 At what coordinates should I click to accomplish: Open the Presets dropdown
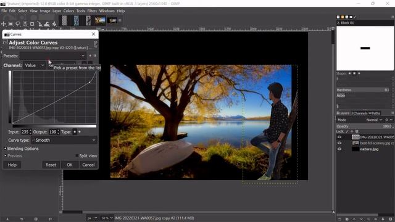pyautogui.click(x=53, y=55)
